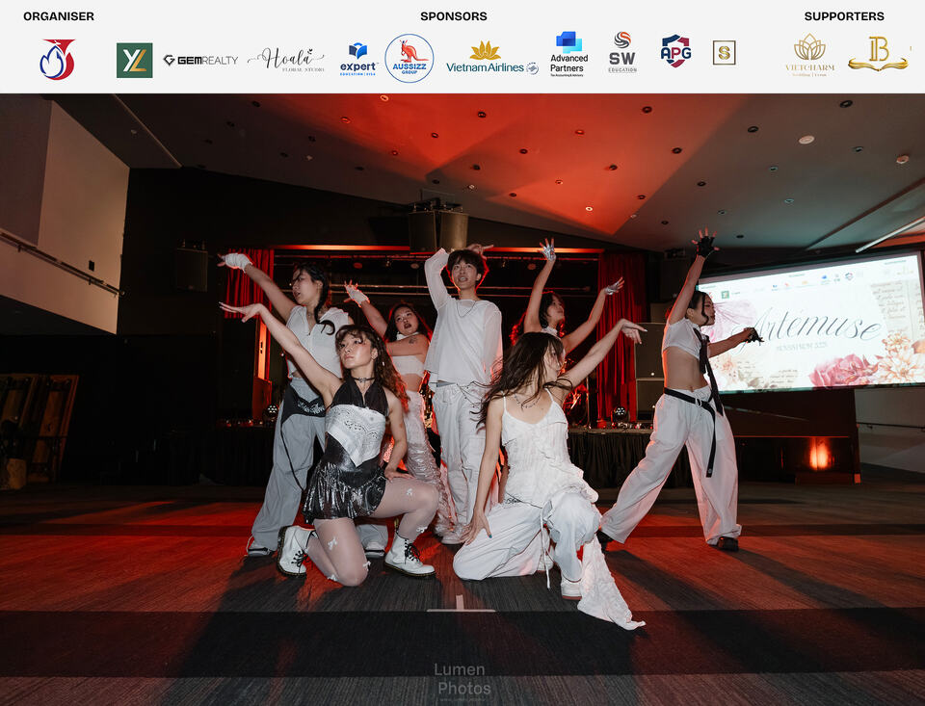Select the SW Education logo
This screenshot has width=925, height=706.
(622, 53)
